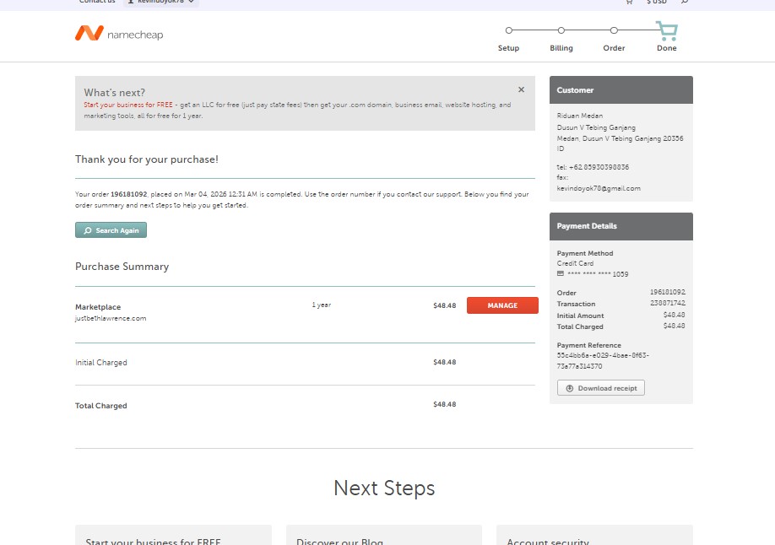The image size is (775, 545).
Task: Select the Billing step in progress bar
Action: pyautogui.click(x=561, y=30)
